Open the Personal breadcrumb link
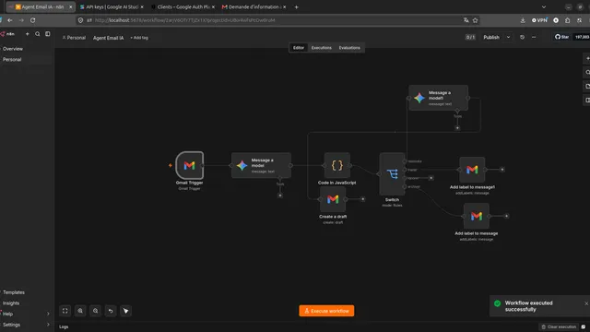Viewport: 590px width, 332px height. coord(74,38)
